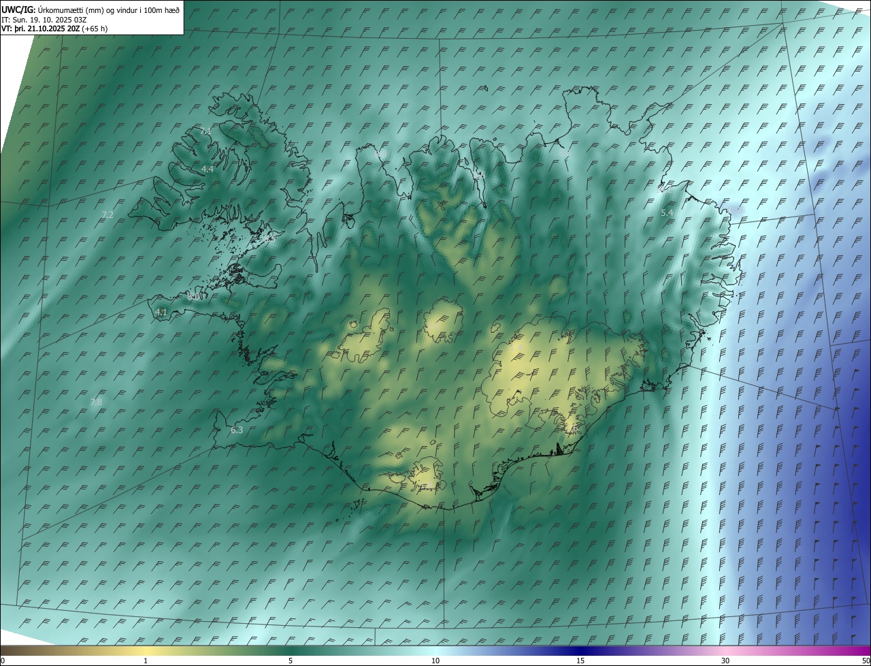The image size is (871, 666).
Task: Click the 7.2 value label west of Westfjords
Action: click(107, 215)
